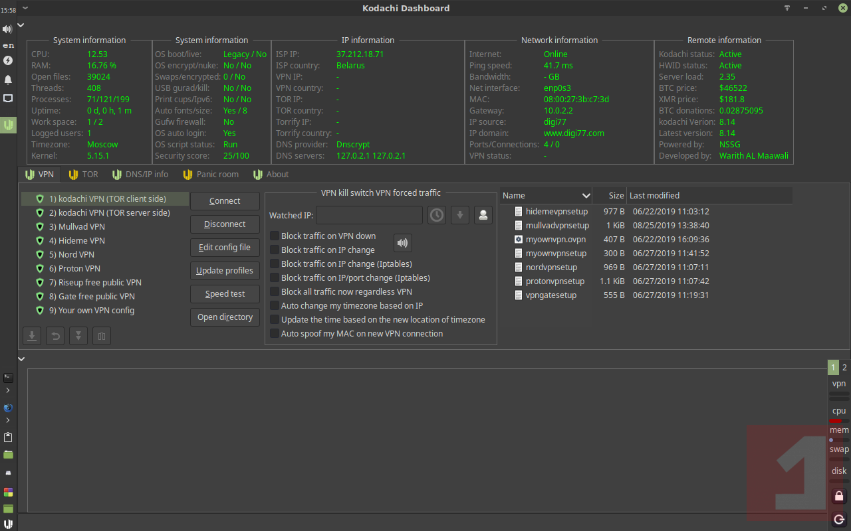The image size is (851, 531).
Task: Open the Panic room tab
Action: (x=210, y=174)
